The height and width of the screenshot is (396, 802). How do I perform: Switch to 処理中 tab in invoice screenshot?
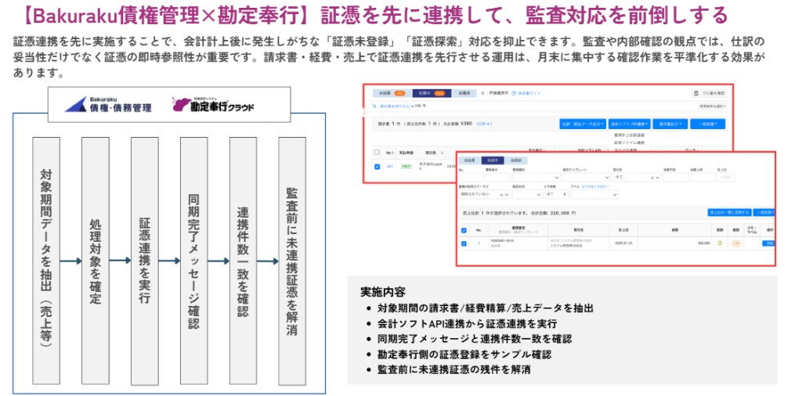(x=432, y=93)
